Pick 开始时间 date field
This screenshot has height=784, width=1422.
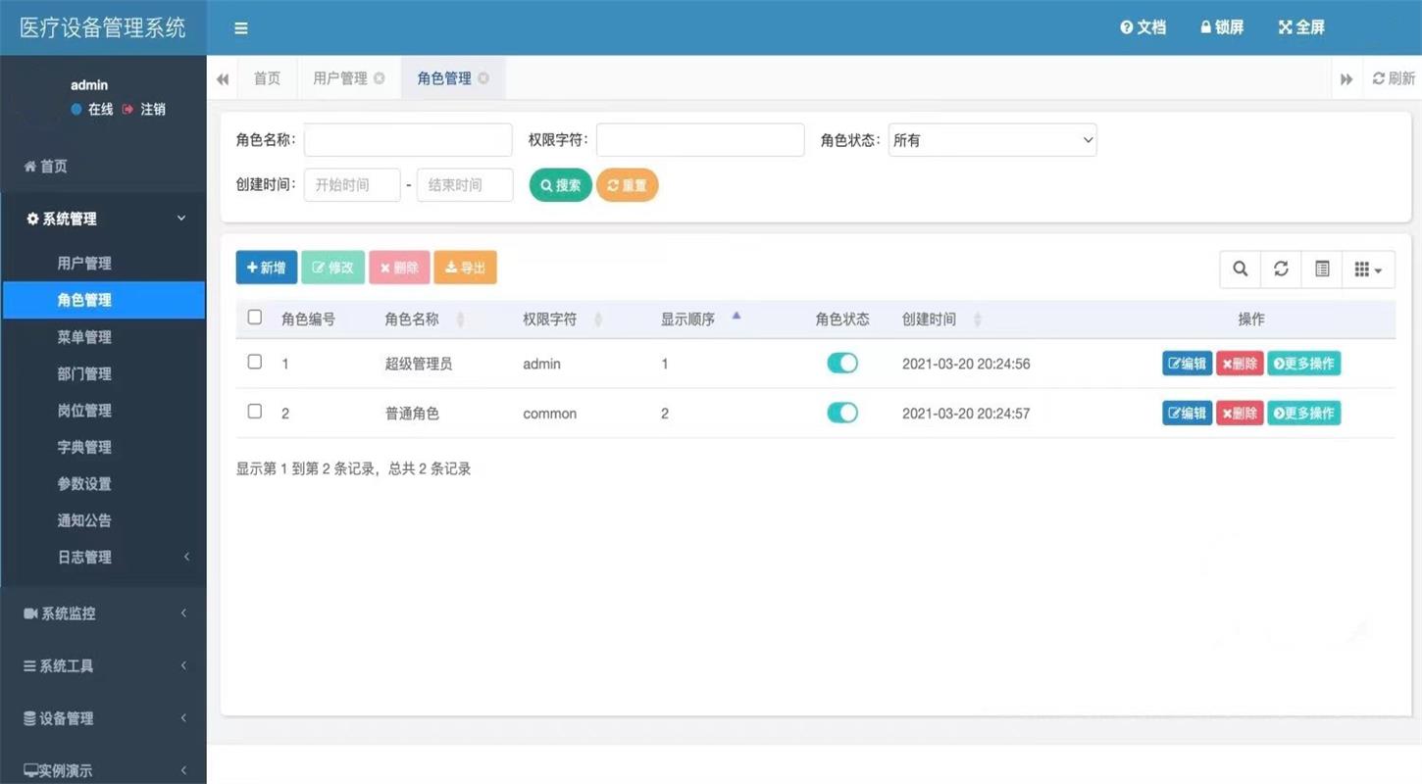352,185
